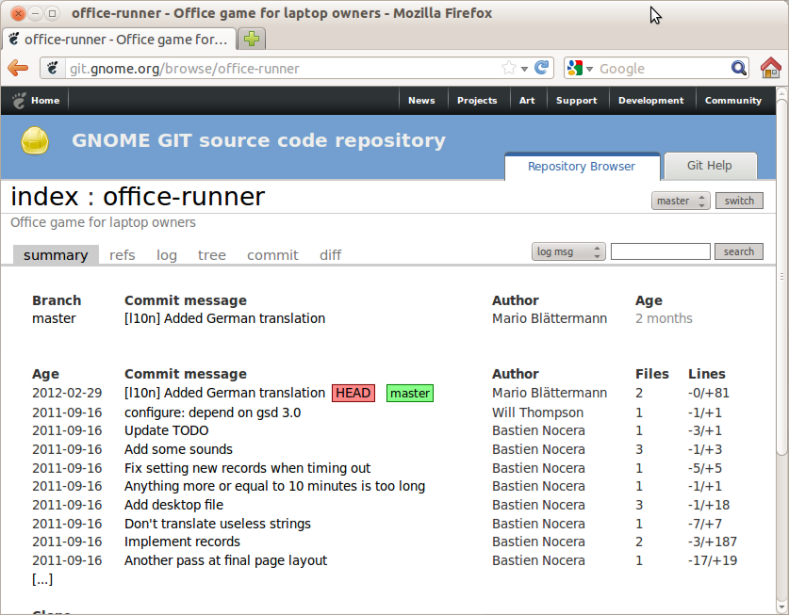Open Projects in navigation bar
Screen dimensions: 789x615
[x=477, y=101]
